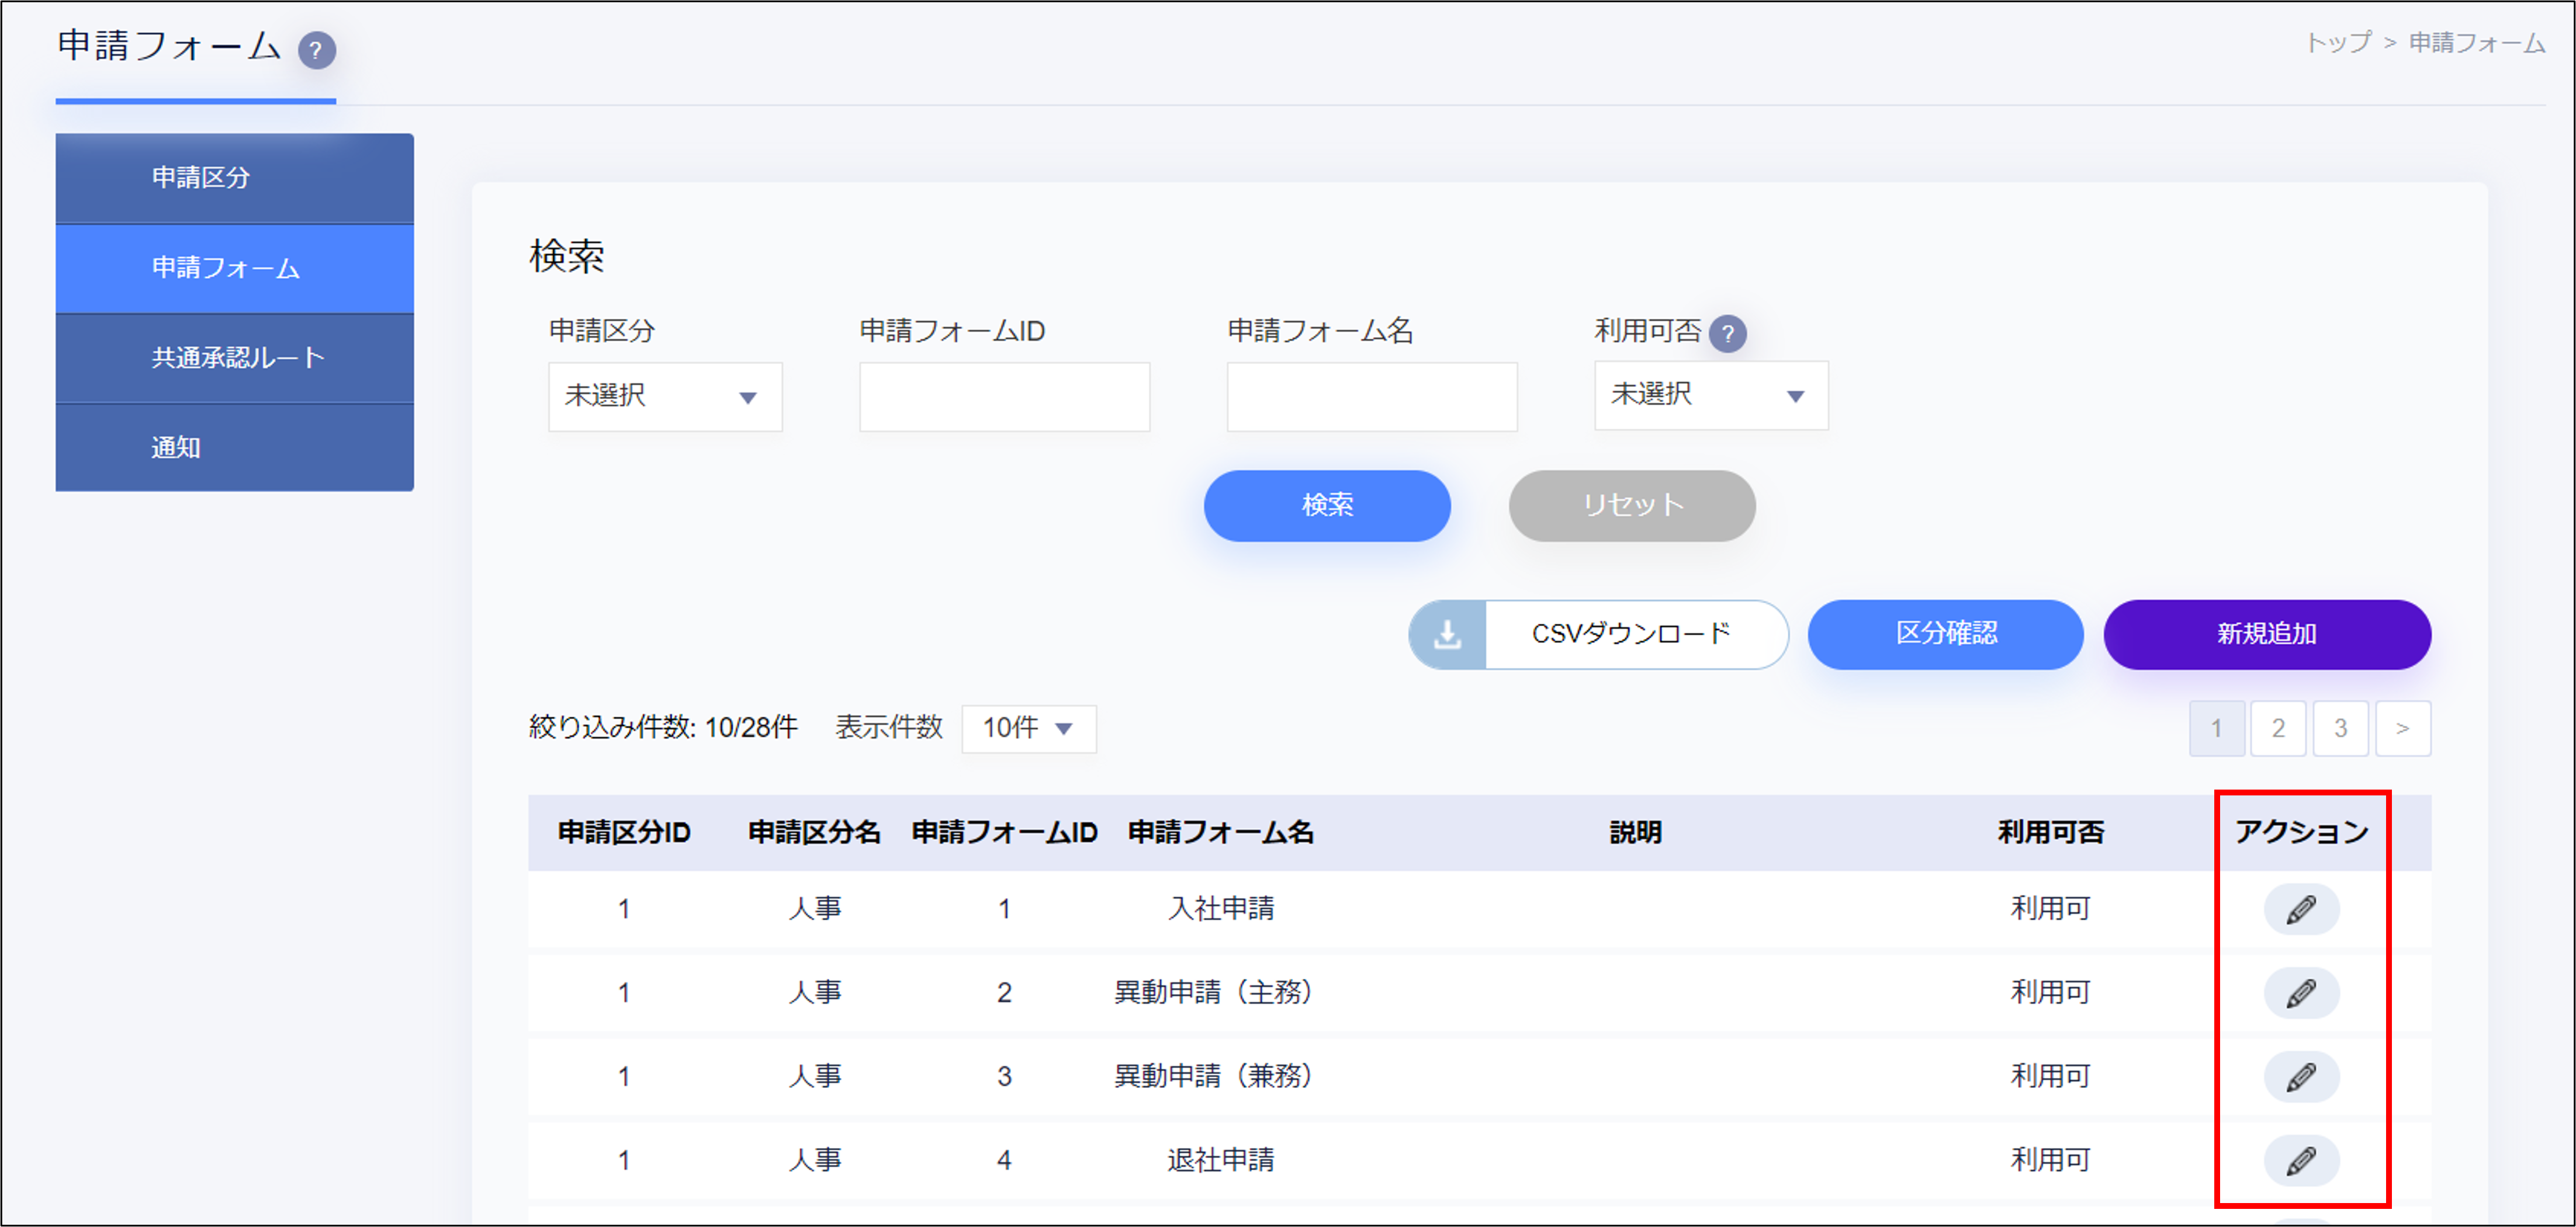
Task: Open help icon next to 申請フォーム title
Action: 317,49
